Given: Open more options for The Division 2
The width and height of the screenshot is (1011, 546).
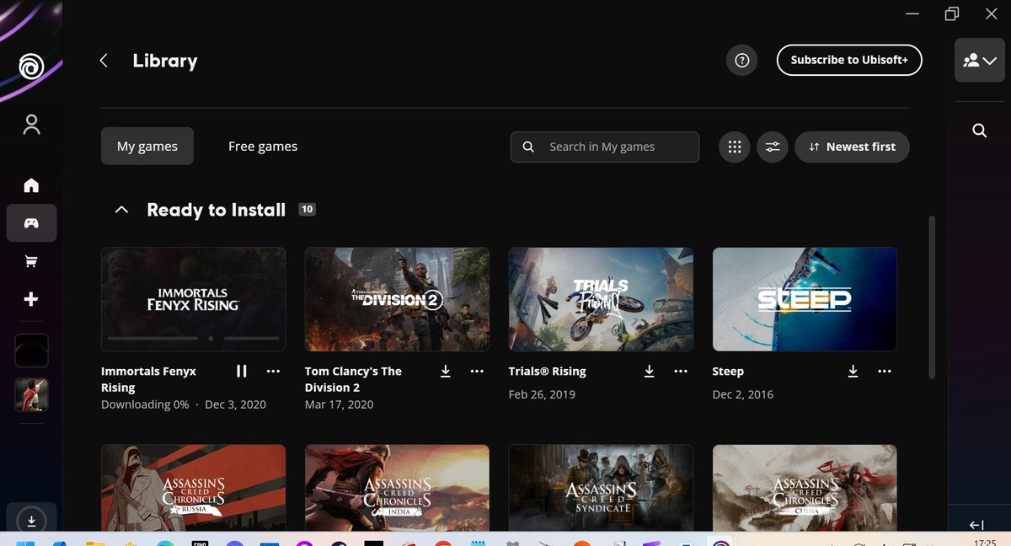Looking at the screenshot, I should (x=477, y=371).
